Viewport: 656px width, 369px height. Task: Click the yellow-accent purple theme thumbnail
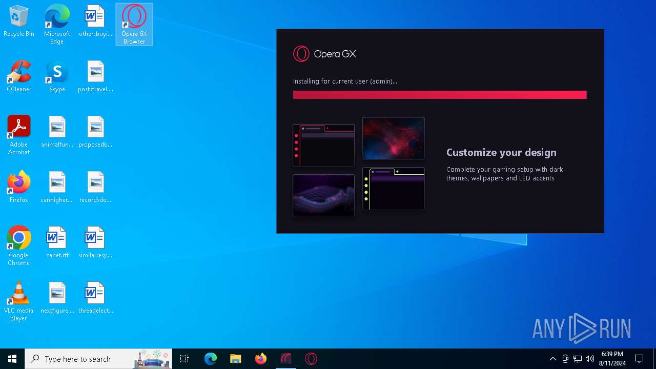394,189
